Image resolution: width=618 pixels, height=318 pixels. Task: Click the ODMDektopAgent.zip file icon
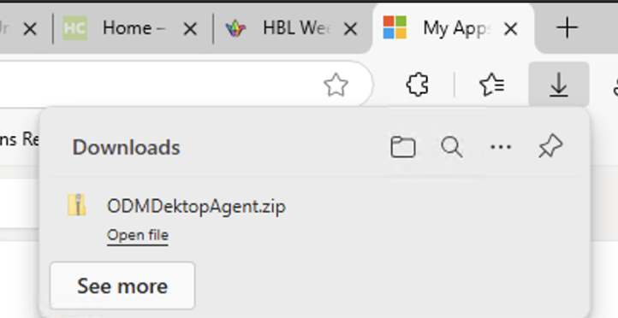click(x=77, y=205)
